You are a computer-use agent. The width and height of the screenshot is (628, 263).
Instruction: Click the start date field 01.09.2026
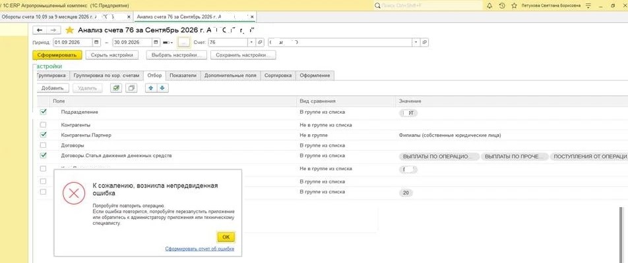73,42
